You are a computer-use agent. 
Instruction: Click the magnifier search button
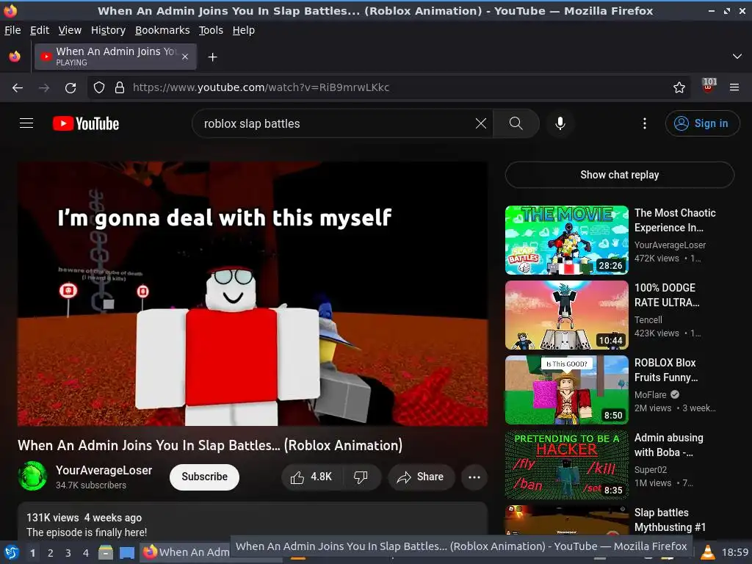pyautogui.click(x=516, y=123)
